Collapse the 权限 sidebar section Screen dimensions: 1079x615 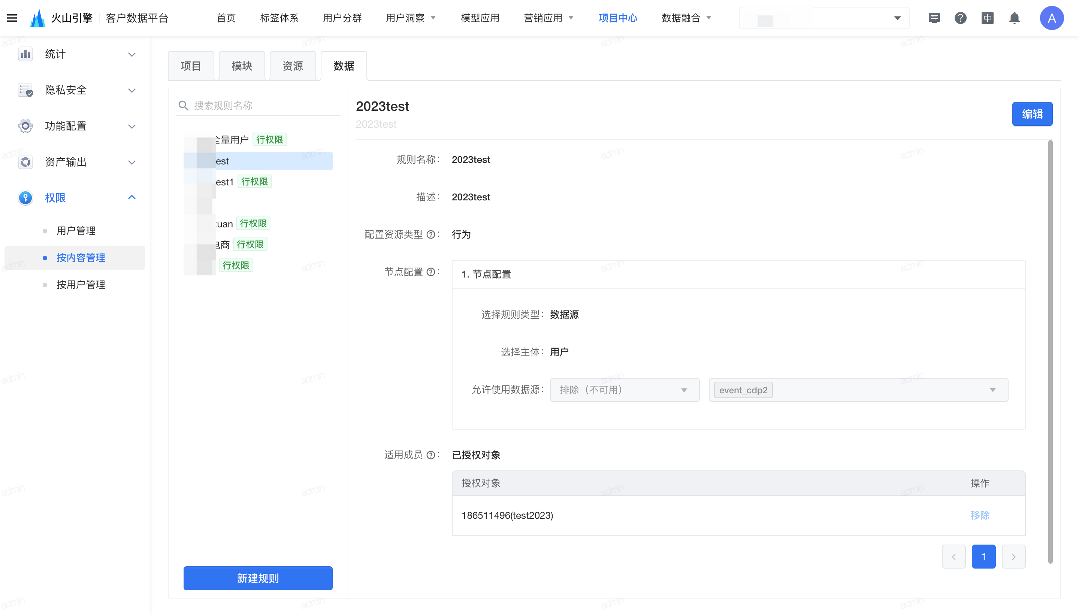pyautogui.click(x=132, y=197)
